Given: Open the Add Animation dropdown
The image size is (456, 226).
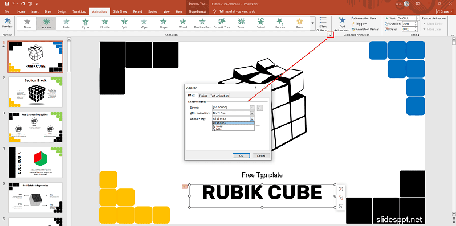Looking at the screenshot, I should click(342, 24).
